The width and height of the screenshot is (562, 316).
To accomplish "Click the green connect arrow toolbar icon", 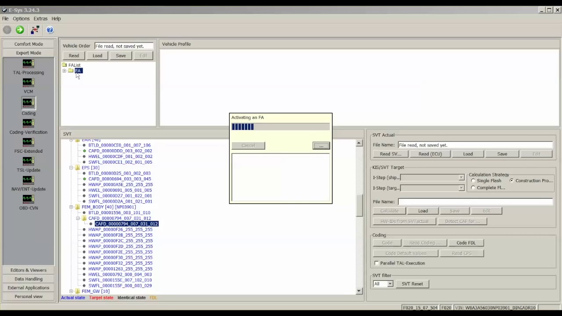I will point(20,30).
